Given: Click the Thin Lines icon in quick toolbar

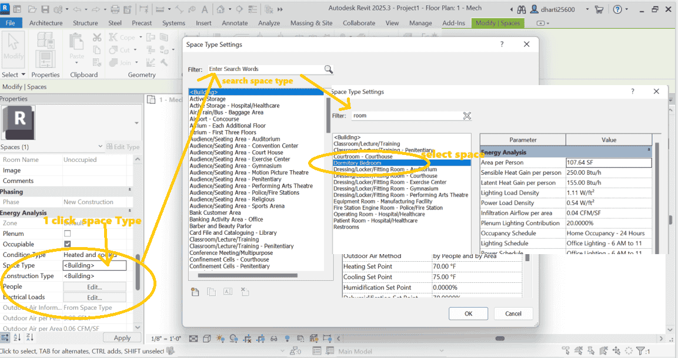Looking at the screenshot, I should [x=253, y=9].
